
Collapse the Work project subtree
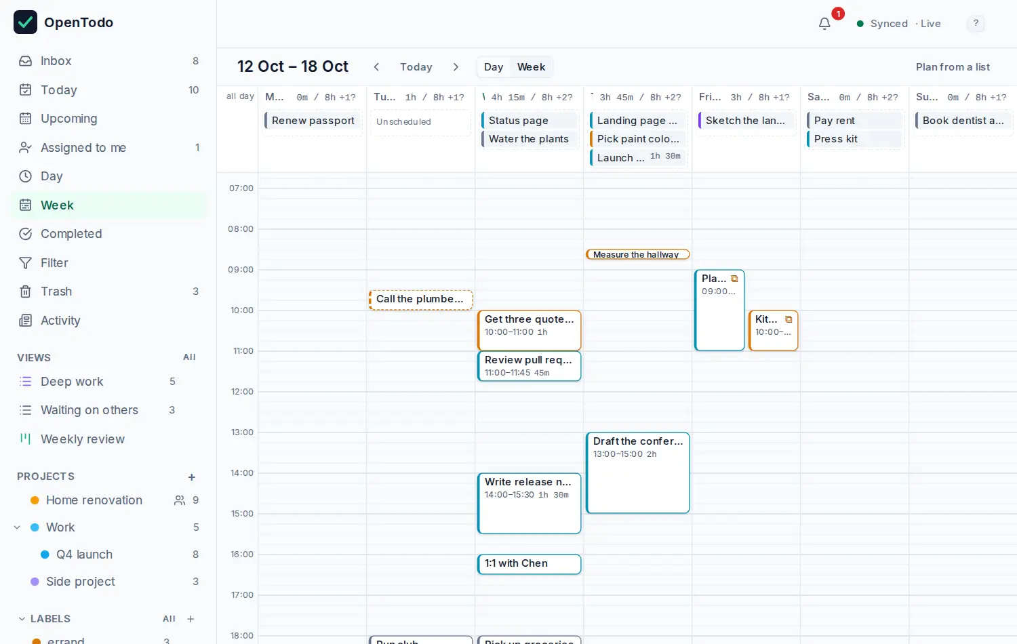tap(17, 527)
